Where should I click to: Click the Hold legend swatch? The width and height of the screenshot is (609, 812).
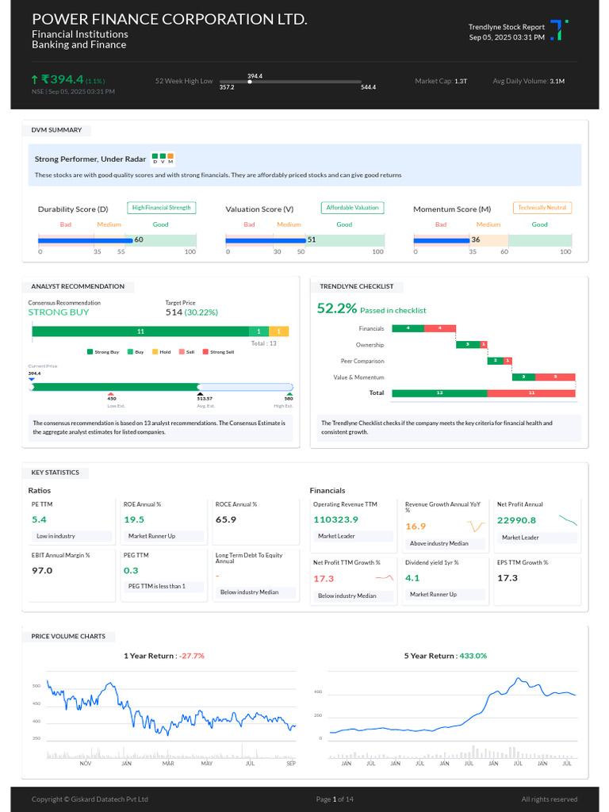(x=155, y=351)
